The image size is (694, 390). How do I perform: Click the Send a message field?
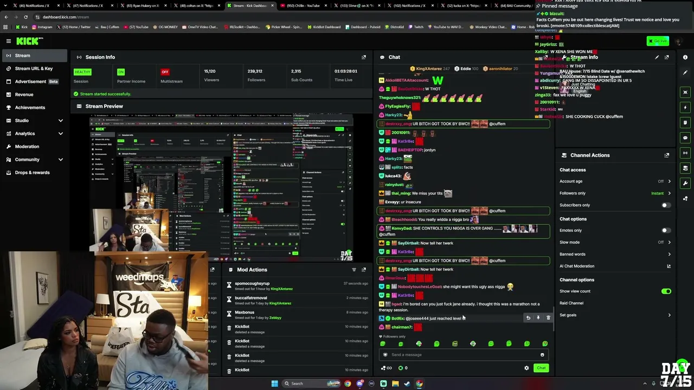pos(464,355)
